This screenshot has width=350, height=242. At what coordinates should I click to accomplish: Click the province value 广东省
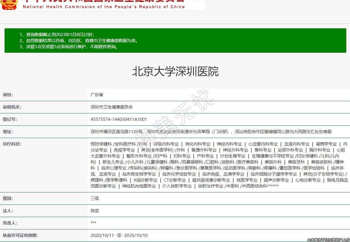tap(97, 95)
